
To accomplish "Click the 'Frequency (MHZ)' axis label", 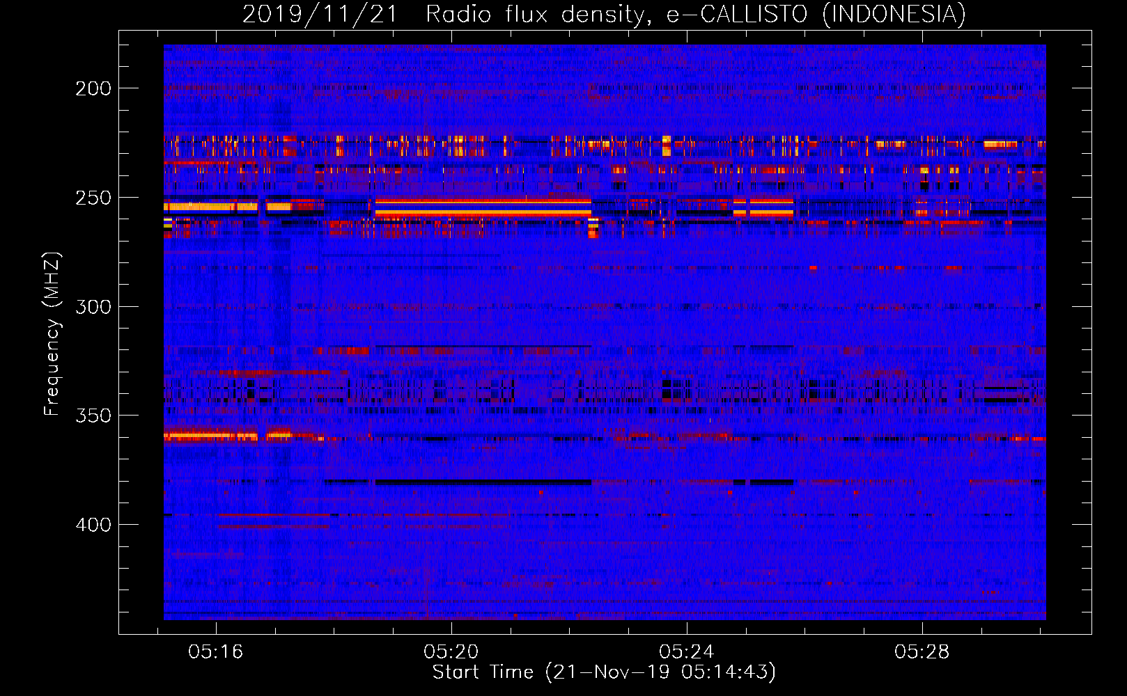I will (x=52, y=333).
